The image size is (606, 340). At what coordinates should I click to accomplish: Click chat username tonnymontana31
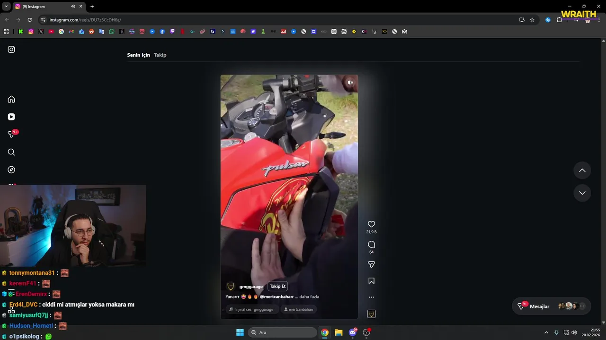[x=32, y=273]
